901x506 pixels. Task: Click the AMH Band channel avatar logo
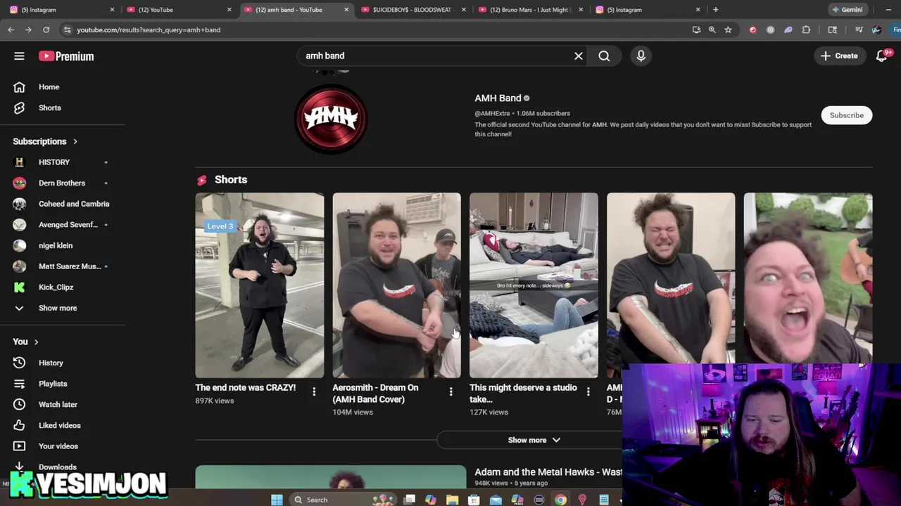(x=331, y=118)
